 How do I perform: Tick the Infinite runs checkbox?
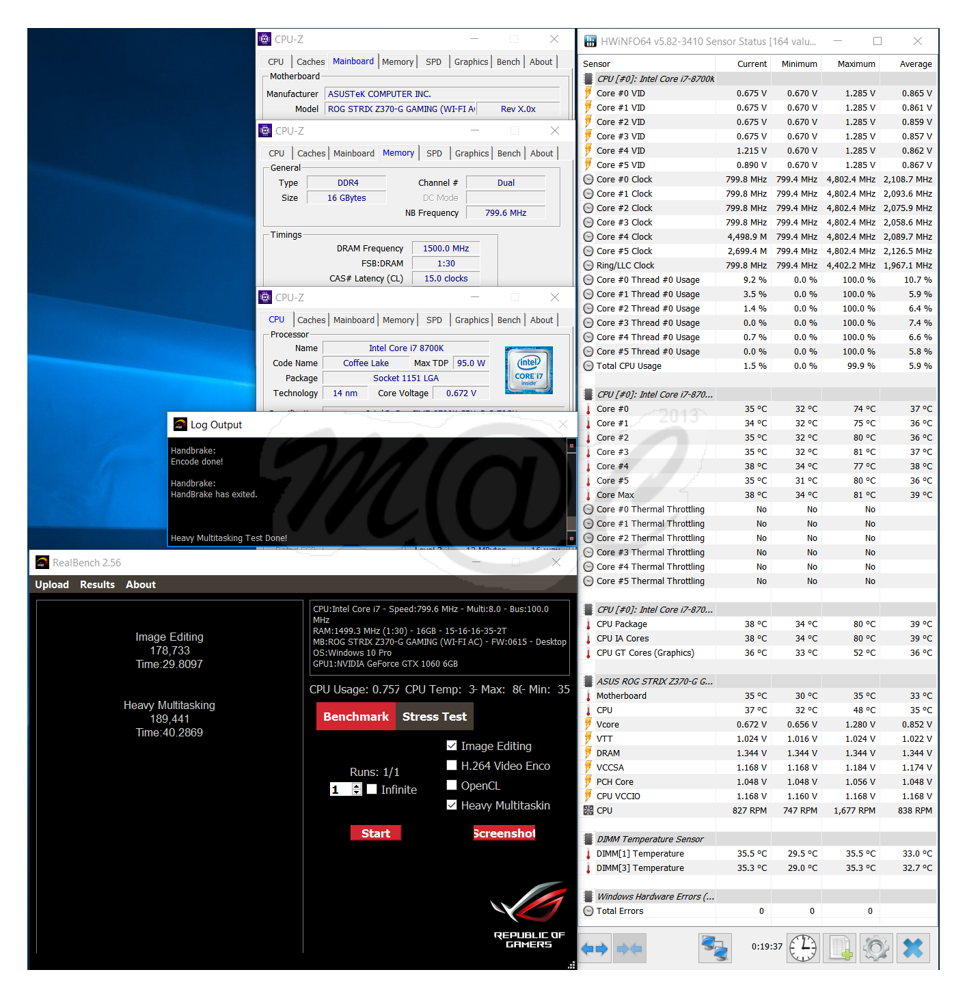click(x=372, y=789)
